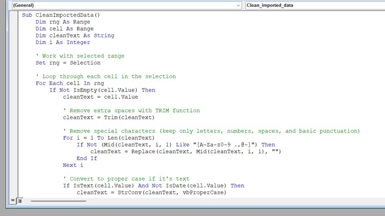Image resolution: width=385 pixels, height=216 pixels.
Task: Click 'Dim rng As Range' line
Action: pos(63,22)
